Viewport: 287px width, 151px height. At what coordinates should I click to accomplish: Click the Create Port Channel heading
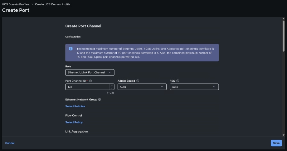click(83, 26)
